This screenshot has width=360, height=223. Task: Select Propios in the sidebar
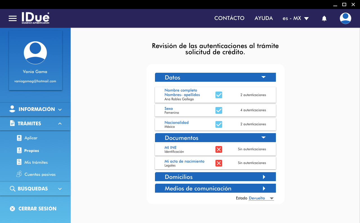coord(31,151)
